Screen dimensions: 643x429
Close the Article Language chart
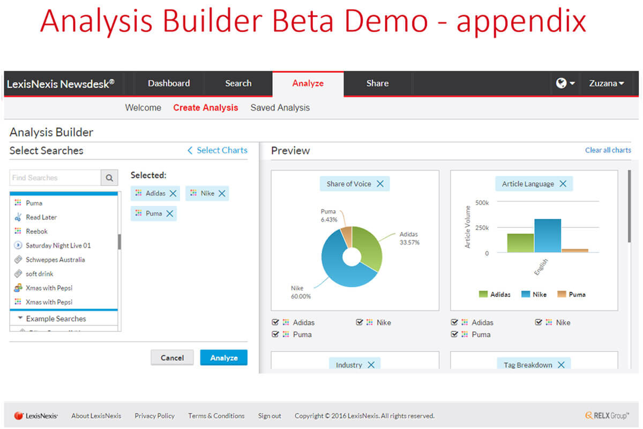pyautogui.click(x=563, y=184)
